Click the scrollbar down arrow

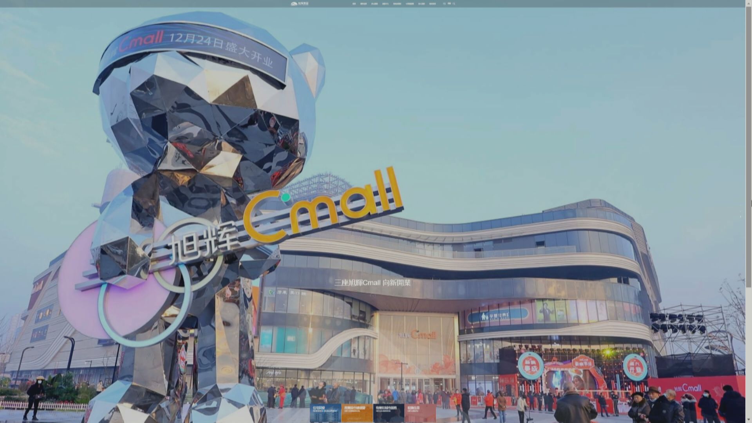pos(748,420)
